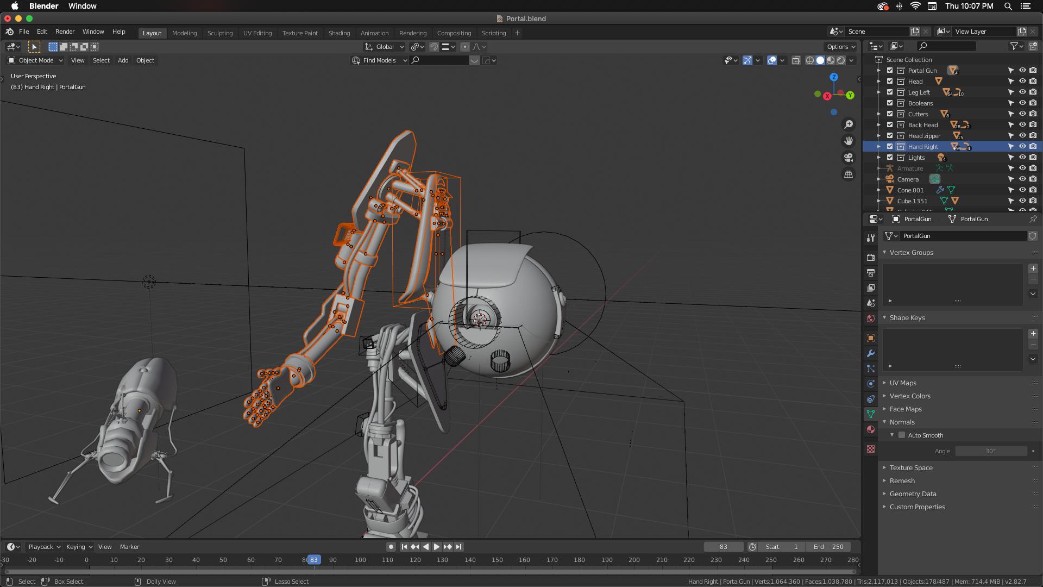Image resolution: width=1043 pixels, height=587 pixels.
Task: Open the outliner filter dropdown
Action: 1016,47
